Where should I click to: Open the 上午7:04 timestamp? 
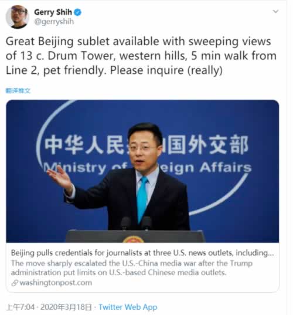[x=21, y=307]
